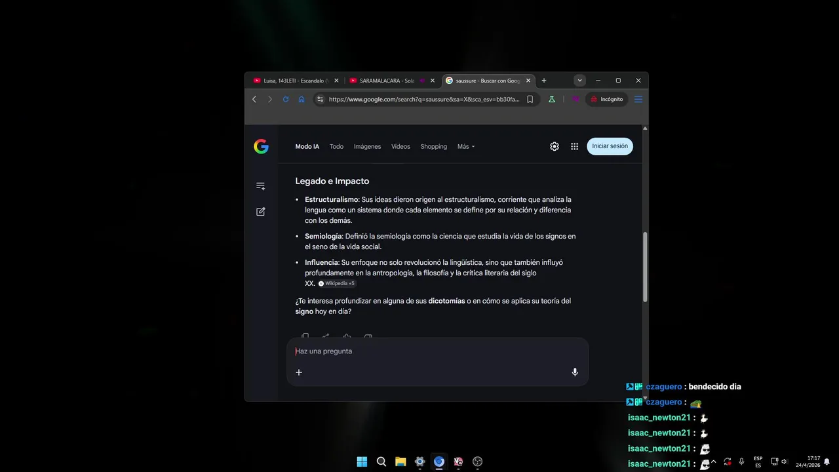The height and width of the screenshot is (472, 839).
Task: Bookmark this page with the bookmark icon
Action: click(530, 99)
